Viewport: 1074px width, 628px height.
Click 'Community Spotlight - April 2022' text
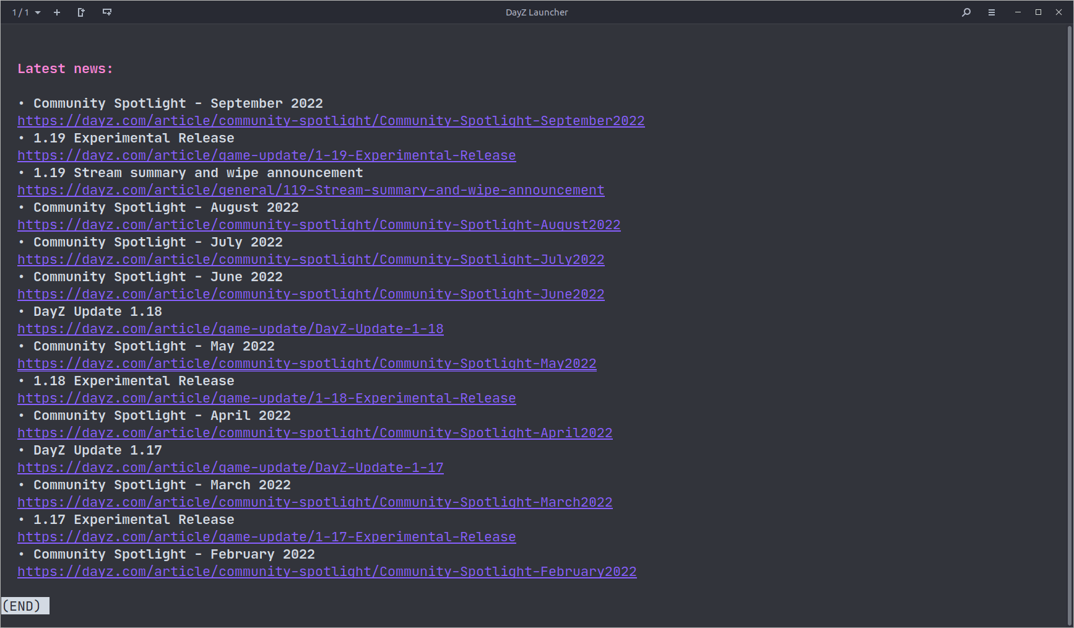162,416
